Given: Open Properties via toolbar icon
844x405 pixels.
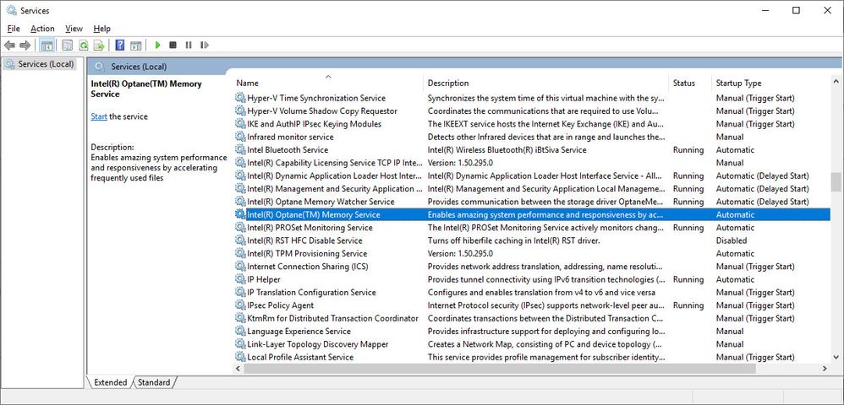Looking at the screenshot, I should [x=67, y=45].
